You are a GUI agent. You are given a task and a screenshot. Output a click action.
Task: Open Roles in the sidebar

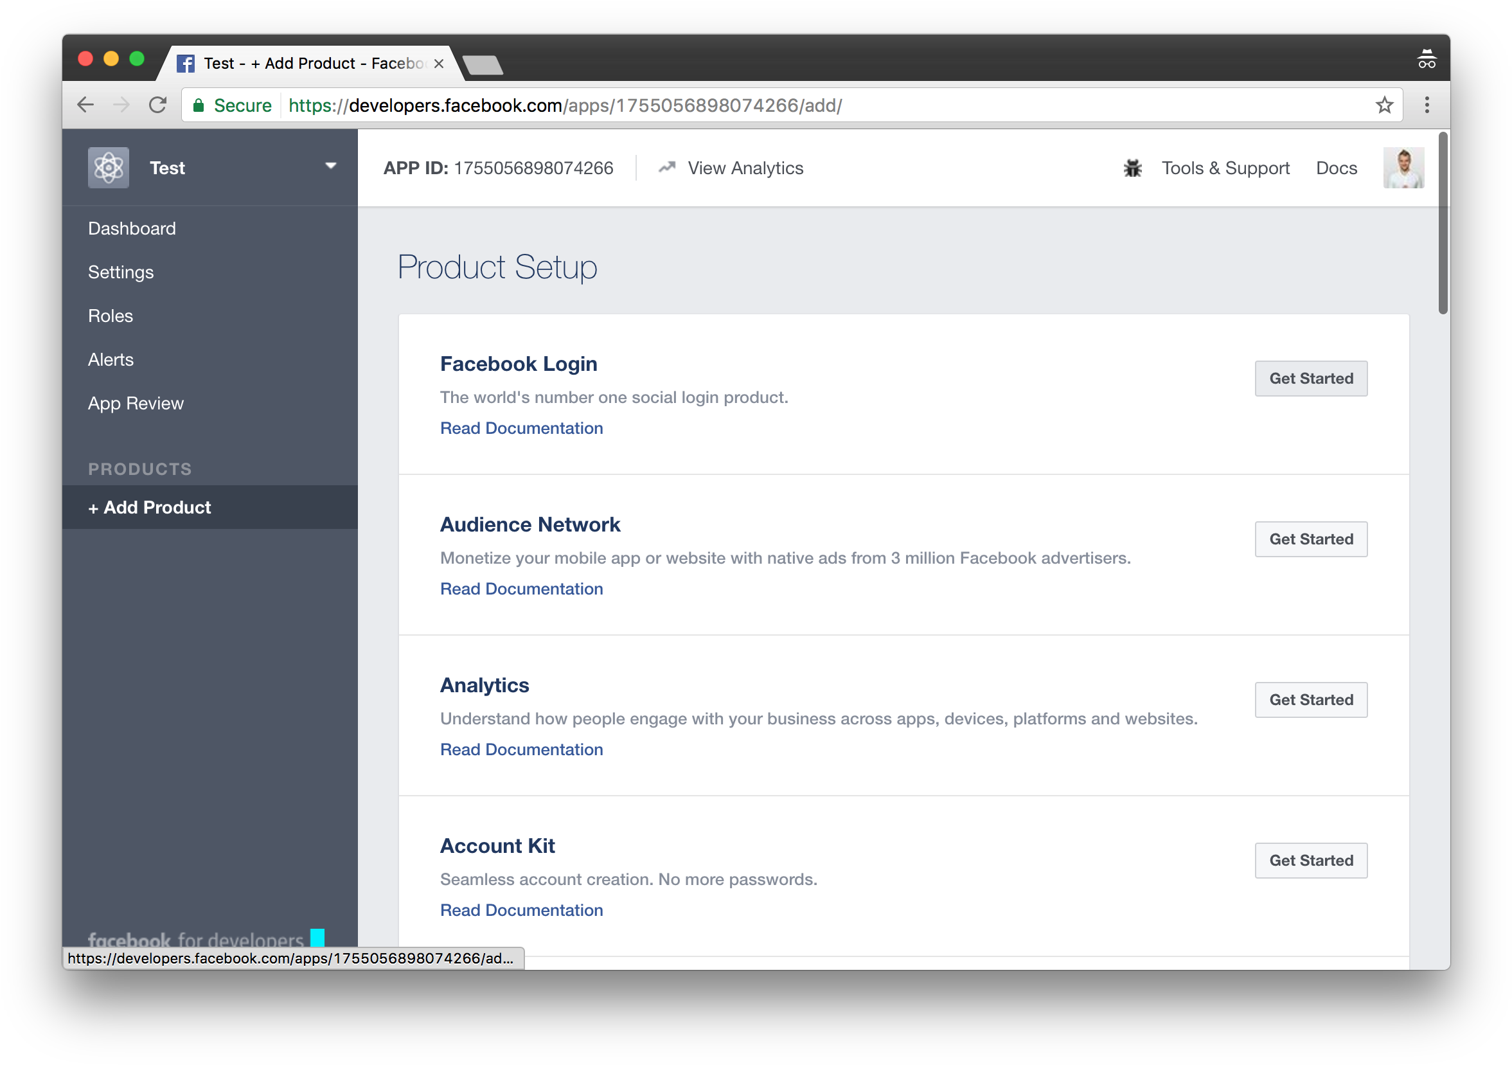point(111,316)
